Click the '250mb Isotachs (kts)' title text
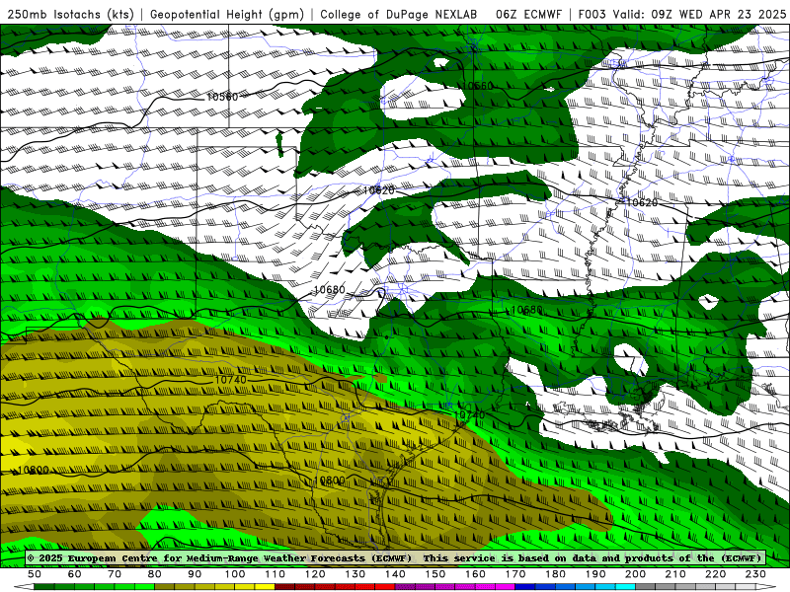Viewport: 790px width, 592px height. point(70,14)
